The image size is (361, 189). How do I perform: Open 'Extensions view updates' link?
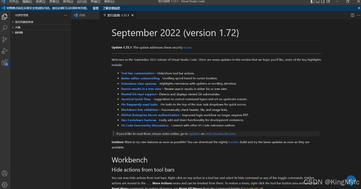pyautogui.click(x=139, y=83)
